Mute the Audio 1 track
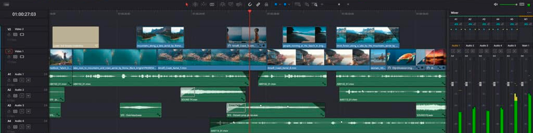This screenshot has height=133, width=533. (28, 80)
